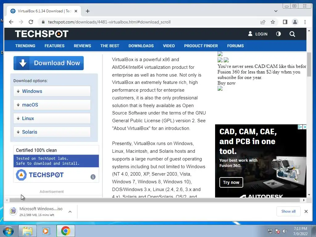Screen dimensions: 316x237
Task: Open the TRENDING menu
Action: coord(25,46)
